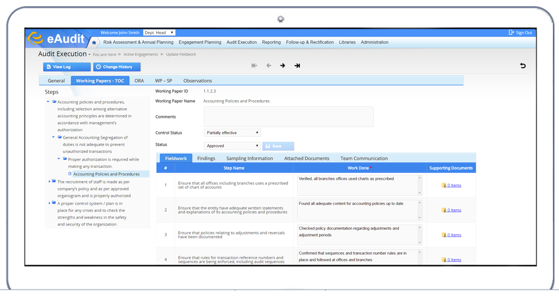Jump to last record arrow icon

[297, 66]
